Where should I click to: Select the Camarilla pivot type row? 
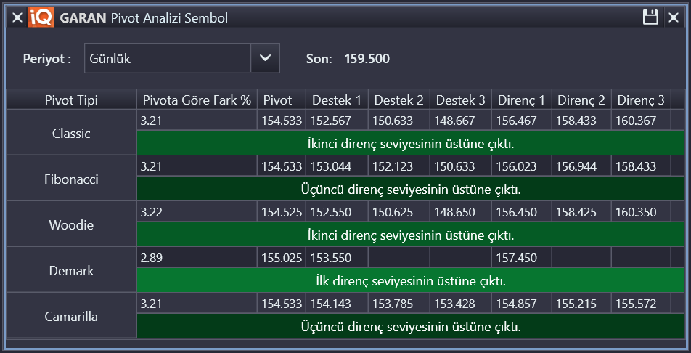tap(71, 316)
